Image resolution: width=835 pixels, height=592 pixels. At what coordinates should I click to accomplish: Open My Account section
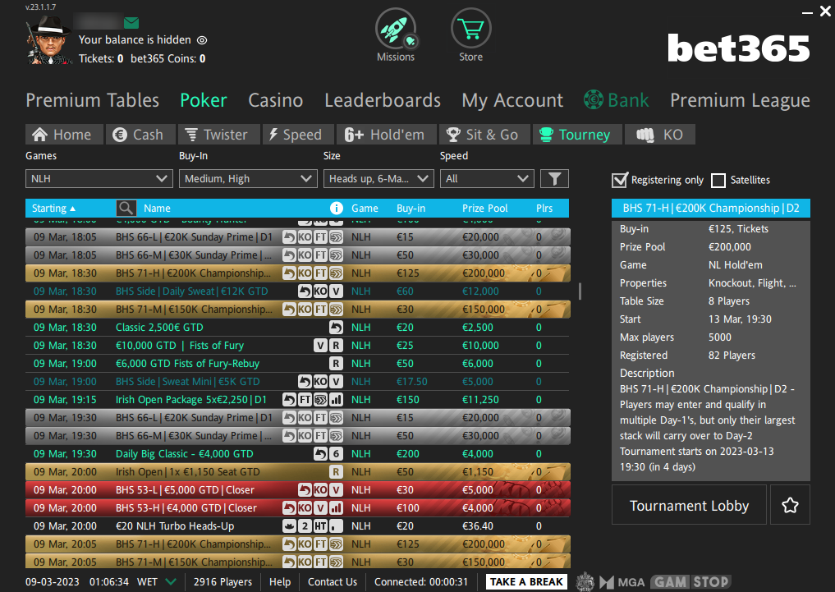(x=512, y=100)
